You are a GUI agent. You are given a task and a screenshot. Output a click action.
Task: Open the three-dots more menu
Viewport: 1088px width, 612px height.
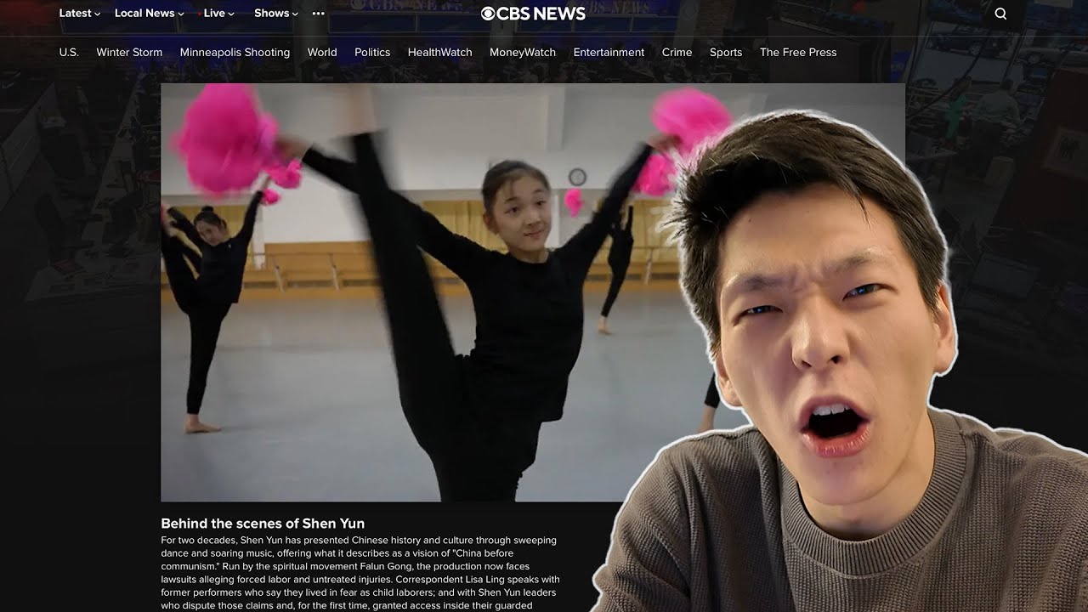pyautogui.click(x=318, y=14)
